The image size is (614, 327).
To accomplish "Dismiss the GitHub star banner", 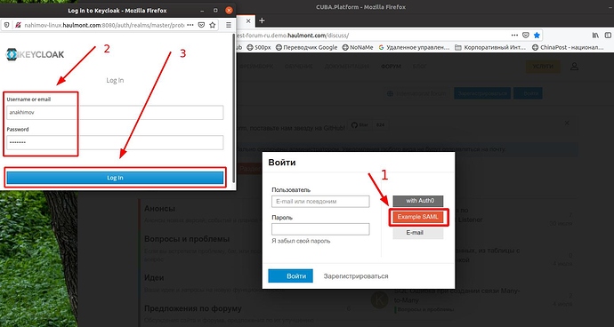I will pyautogui.click(x=567, y=123).
